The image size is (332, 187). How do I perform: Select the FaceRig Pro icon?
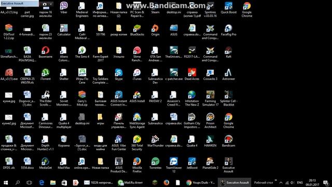228,30
